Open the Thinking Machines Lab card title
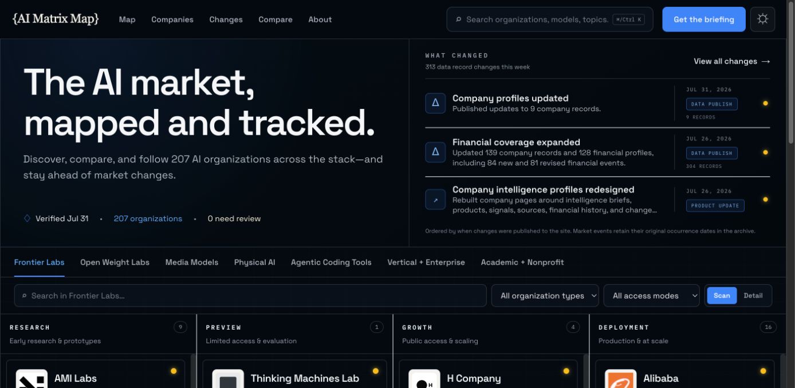The image size is (795, 388). [305, 378]
